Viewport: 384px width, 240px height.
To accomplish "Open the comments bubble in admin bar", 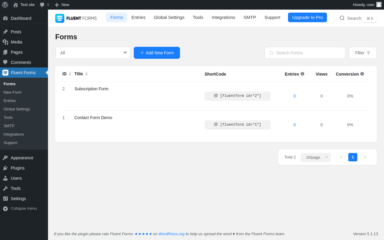I will point(42,5).
